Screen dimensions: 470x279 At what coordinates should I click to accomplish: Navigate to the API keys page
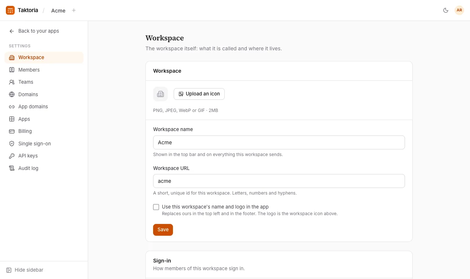[44, 156]
